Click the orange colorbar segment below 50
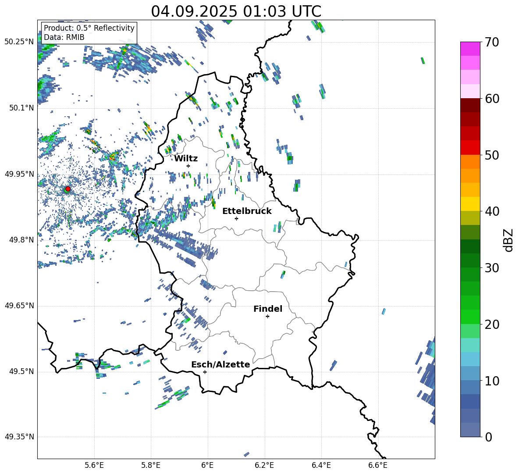 [x=470, y=162]
